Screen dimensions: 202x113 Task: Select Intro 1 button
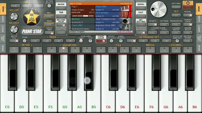coord(14,50)
